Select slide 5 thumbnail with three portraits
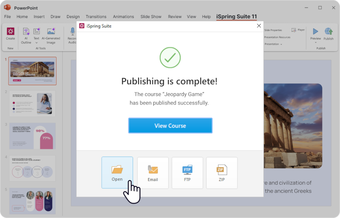This screenshot has height=218, width=340. 32,201
